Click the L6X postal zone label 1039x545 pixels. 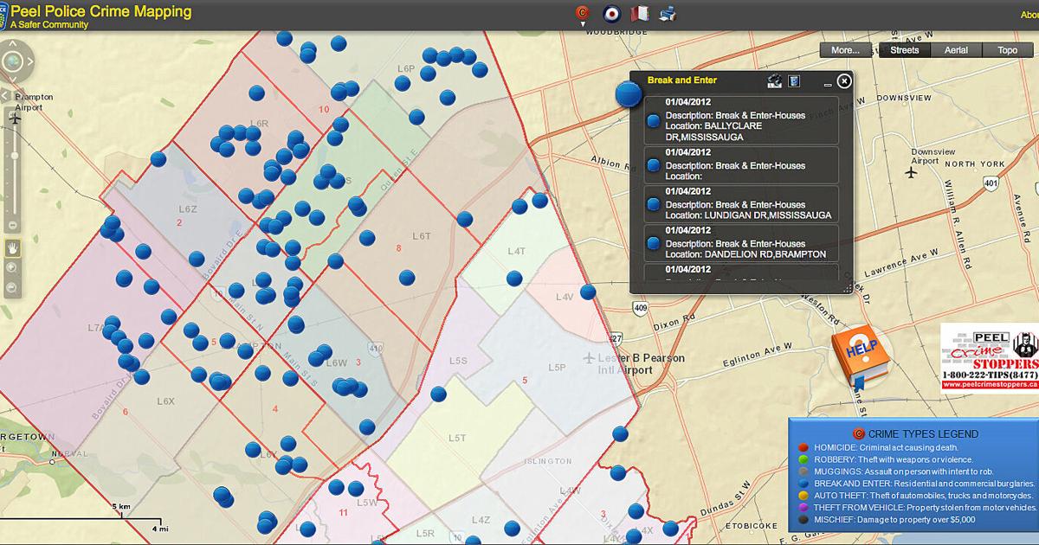pos(165,401)
